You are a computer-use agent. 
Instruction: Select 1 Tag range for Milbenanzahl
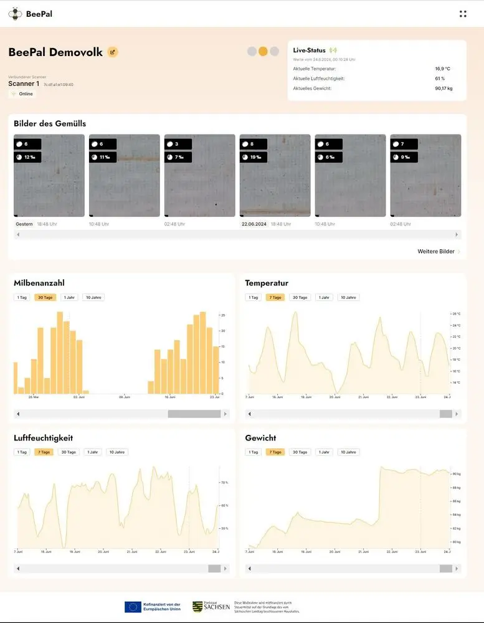(x=22, y=297)
